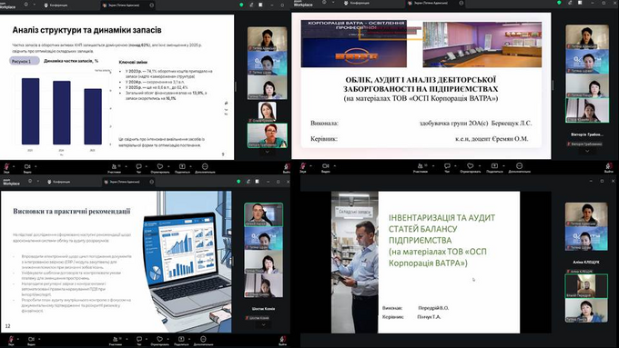Screen dimensions: 619x348
Task: Open info icon on the screen share tab above the chart slide
Action: pos(152,5)
